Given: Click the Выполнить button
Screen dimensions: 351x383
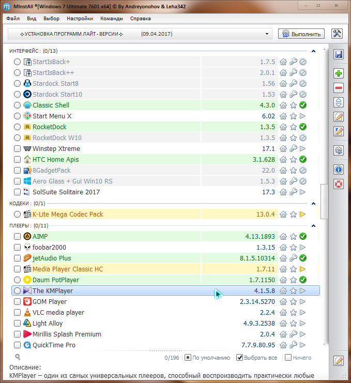Looking at the screenshot, I should [x=301, y=34].
